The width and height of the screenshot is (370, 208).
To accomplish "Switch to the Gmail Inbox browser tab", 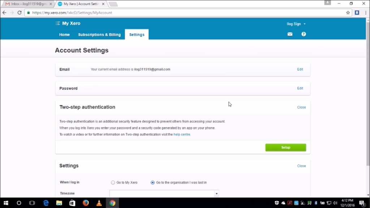I will pyautogui.click(x=28, y=4).
